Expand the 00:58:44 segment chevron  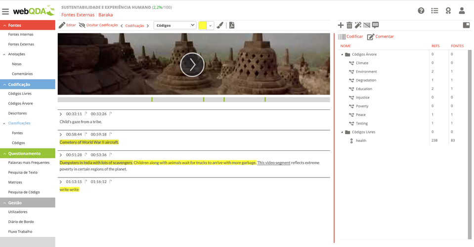click(61, 135)
